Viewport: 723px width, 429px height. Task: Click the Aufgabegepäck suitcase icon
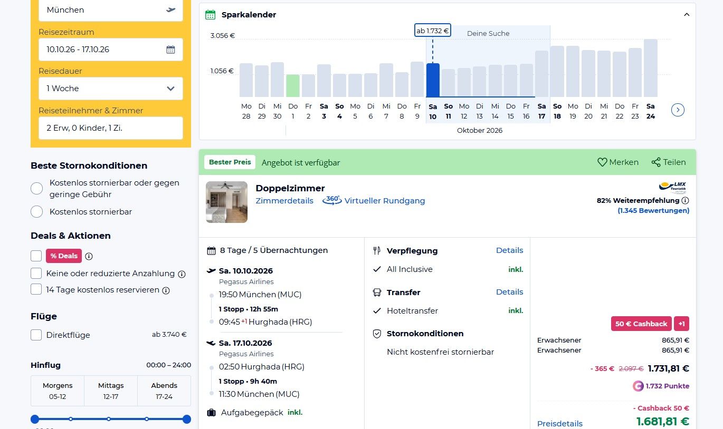coord(212,413)
